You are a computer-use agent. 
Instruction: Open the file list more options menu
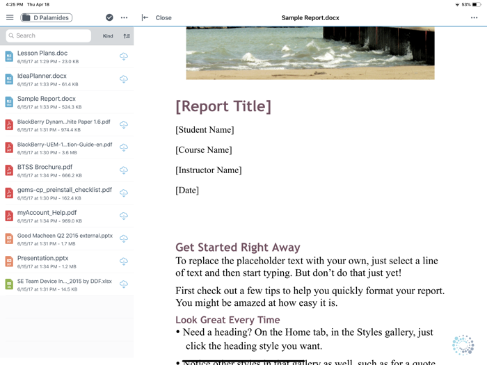coord(124,17)
